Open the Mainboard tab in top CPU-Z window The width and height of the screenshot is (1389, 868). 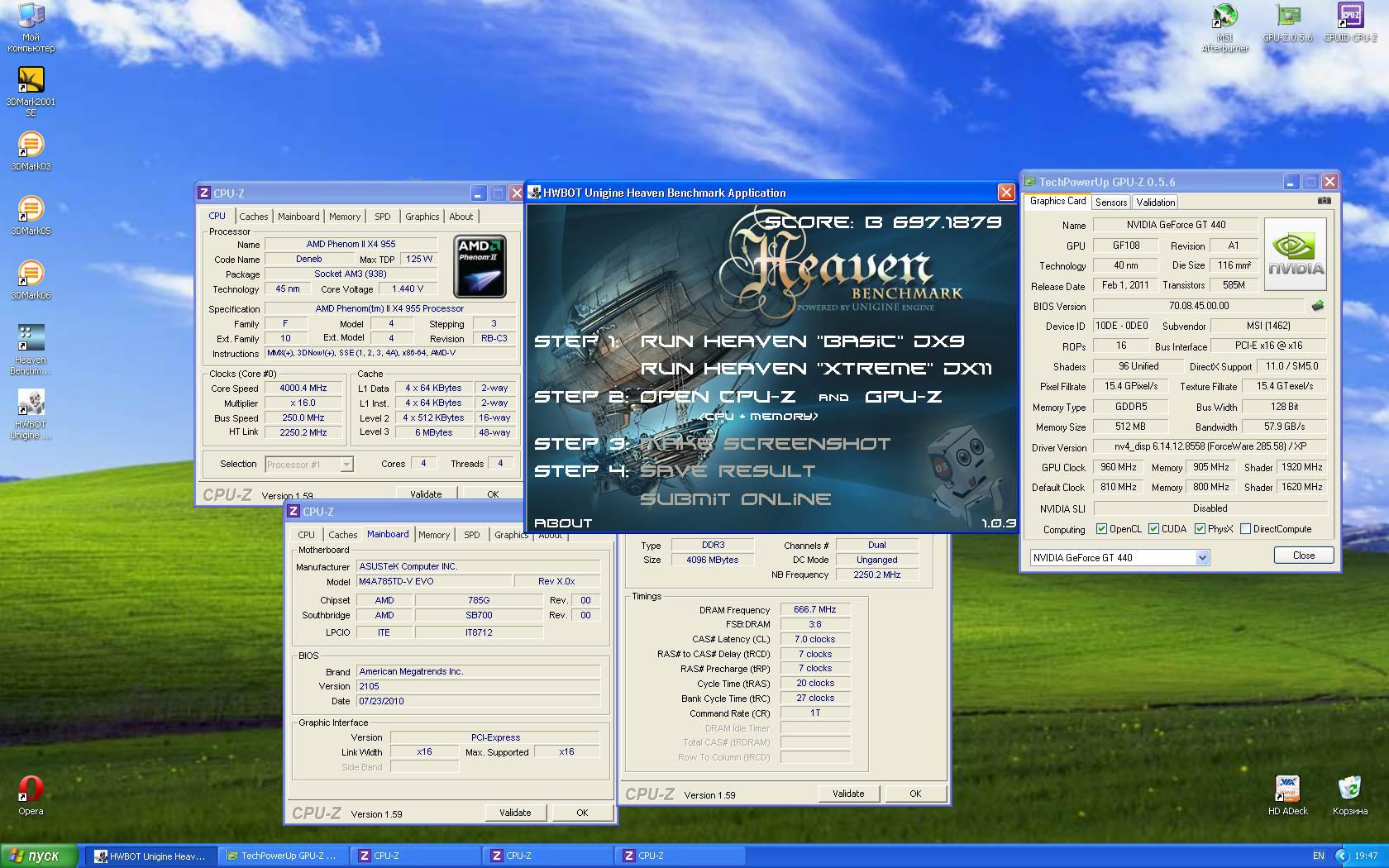click(x=298, y=217)
